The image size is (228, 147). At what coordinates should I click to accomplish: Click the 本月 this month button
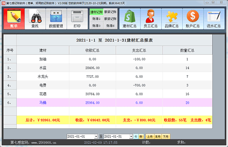coord(158,136)
